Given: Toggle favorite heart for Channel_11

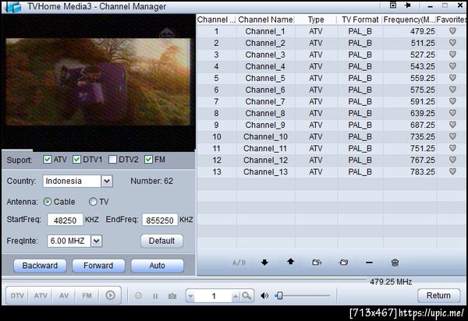Looking at the screenshot, I should [x=452, y=148].
